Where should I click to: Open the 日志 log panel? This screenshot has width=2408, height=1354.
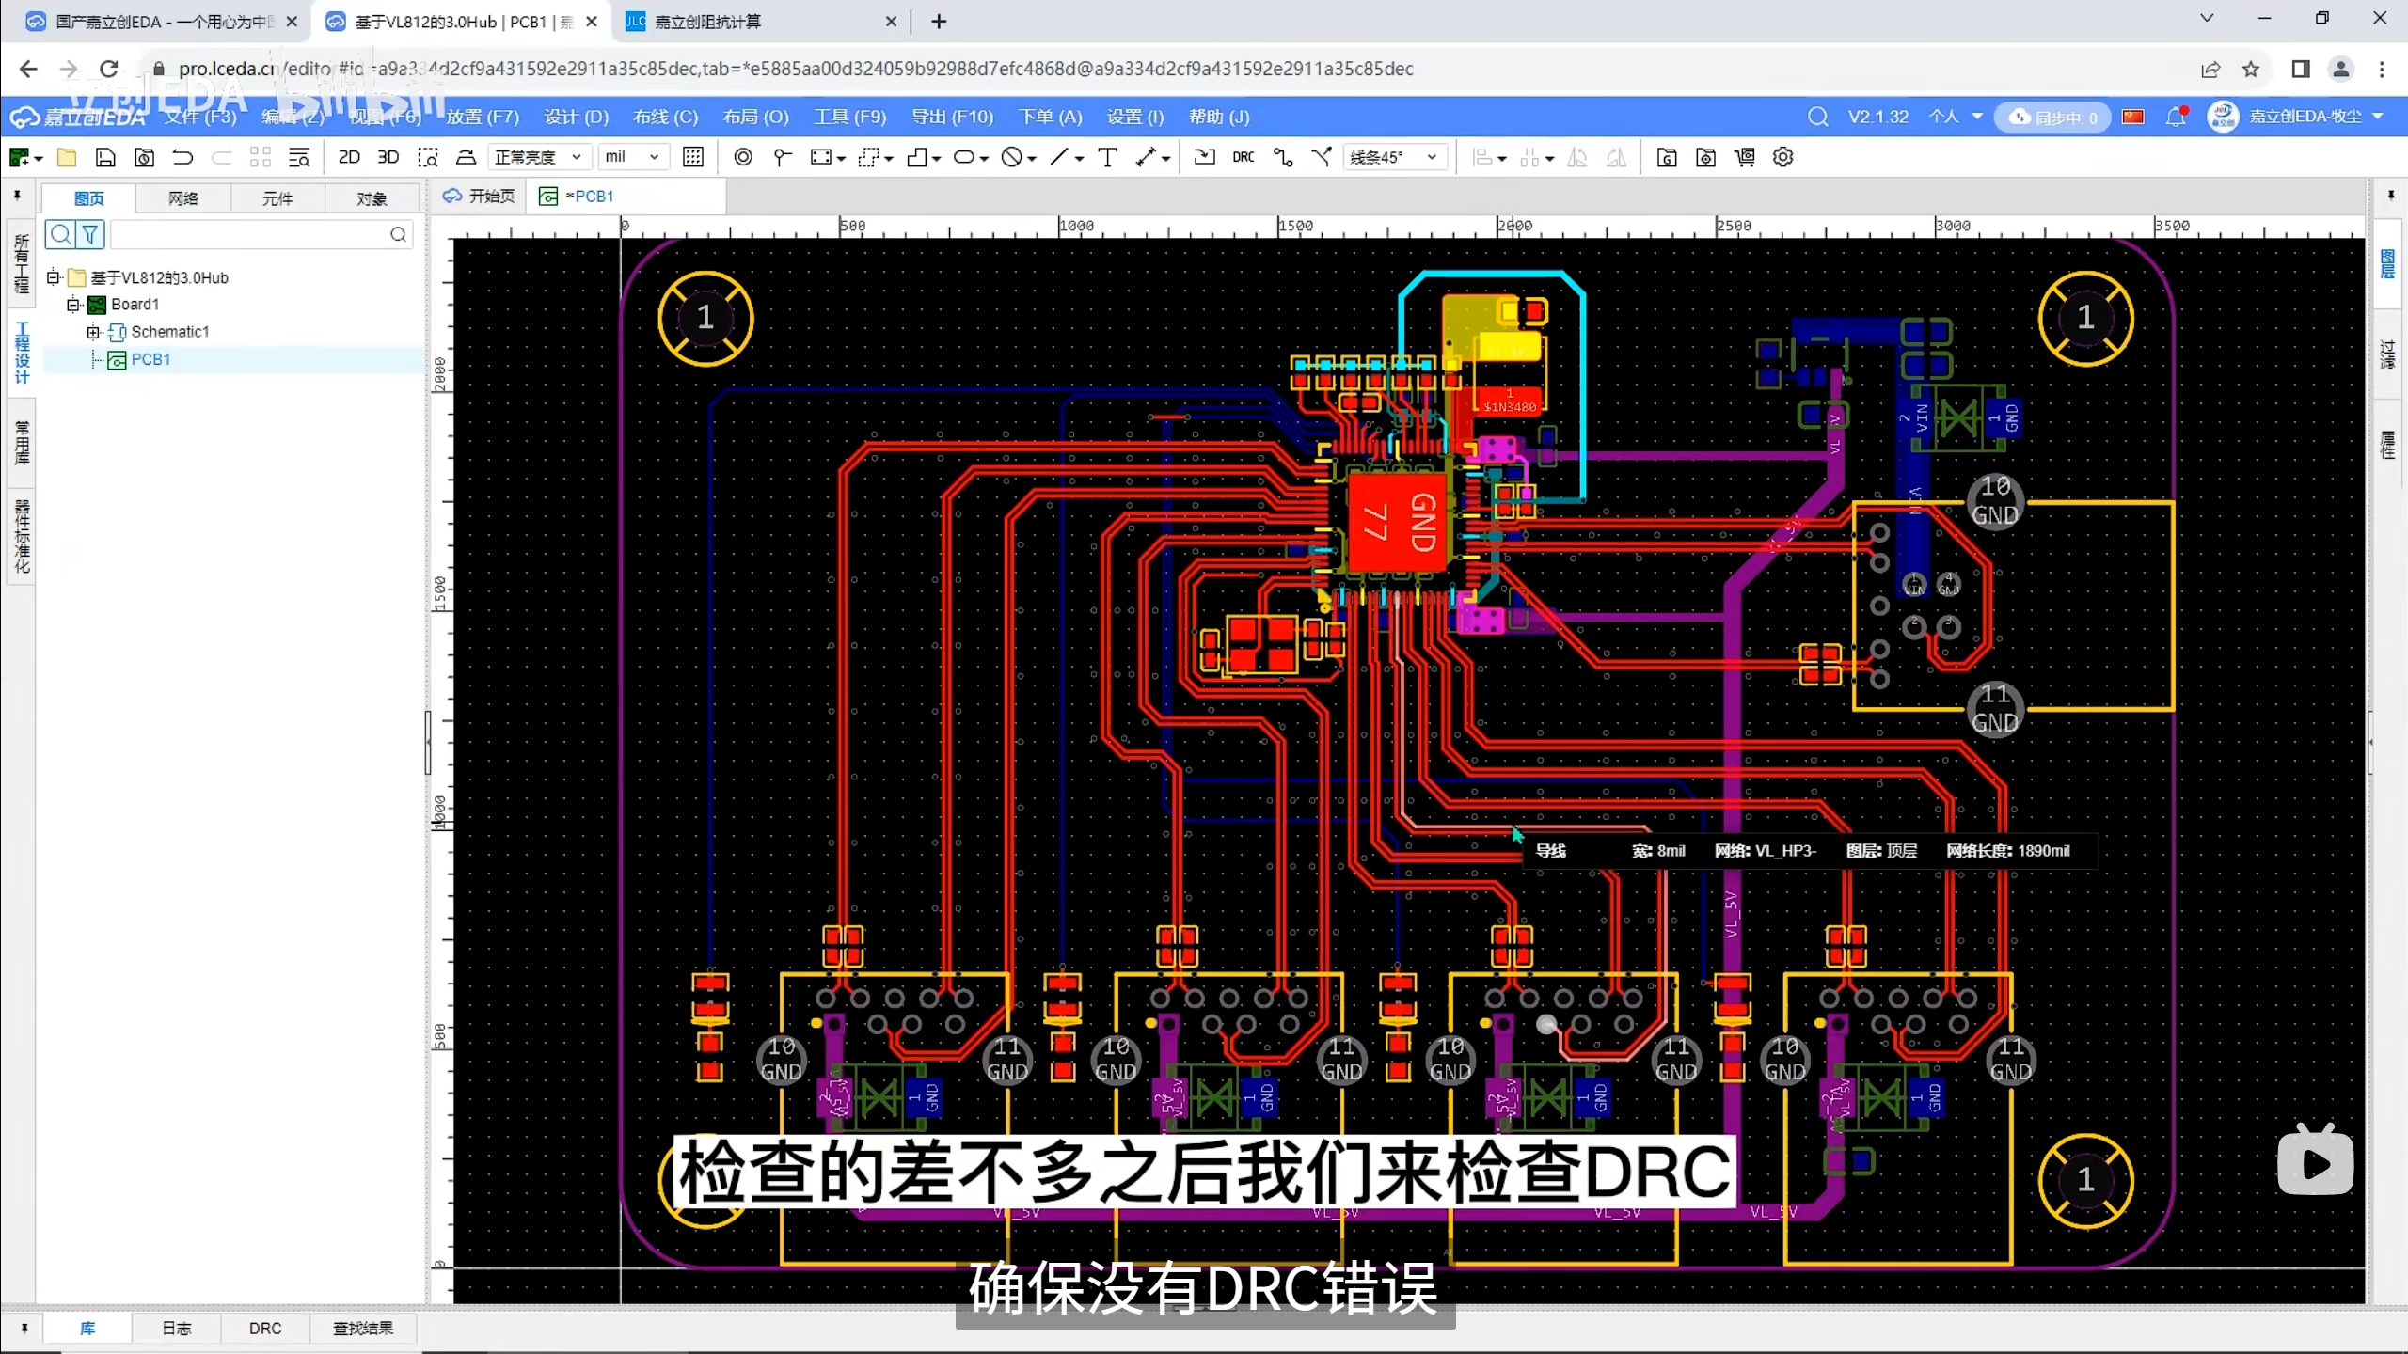click(x=176, y=1328)
